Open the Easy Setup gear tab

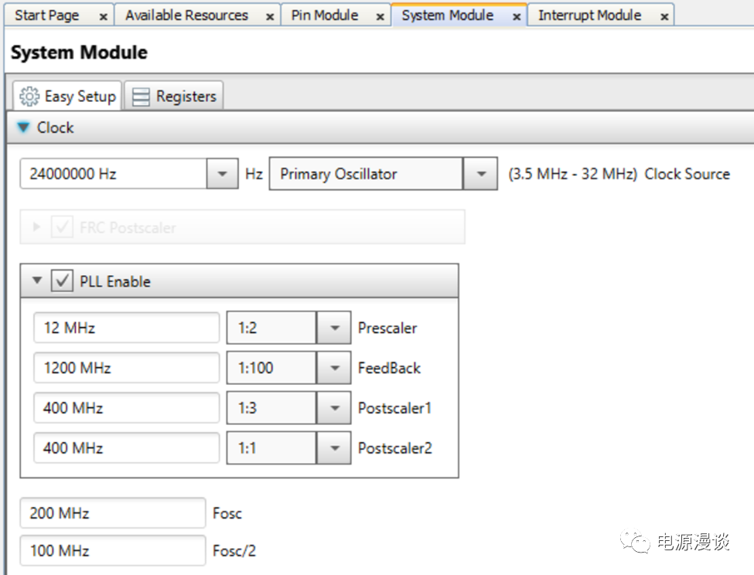point(68,97)
